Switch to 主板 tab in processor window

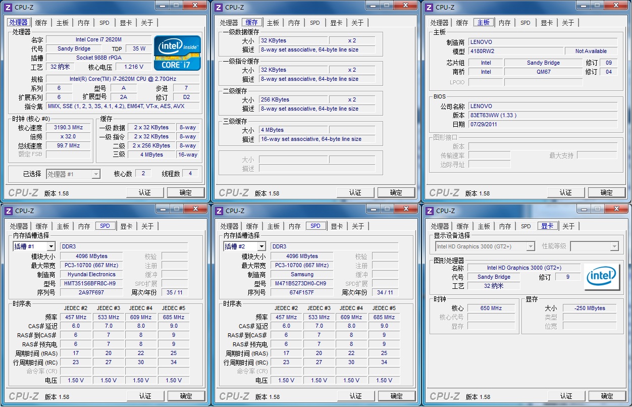tap(62, 23)
